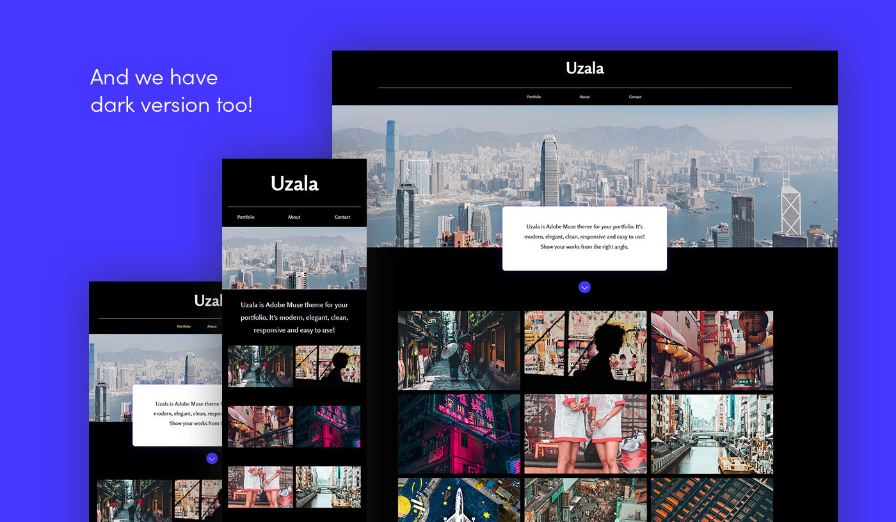Open the crowded street aerial photo in desktop gallery

tap(586, 500)
